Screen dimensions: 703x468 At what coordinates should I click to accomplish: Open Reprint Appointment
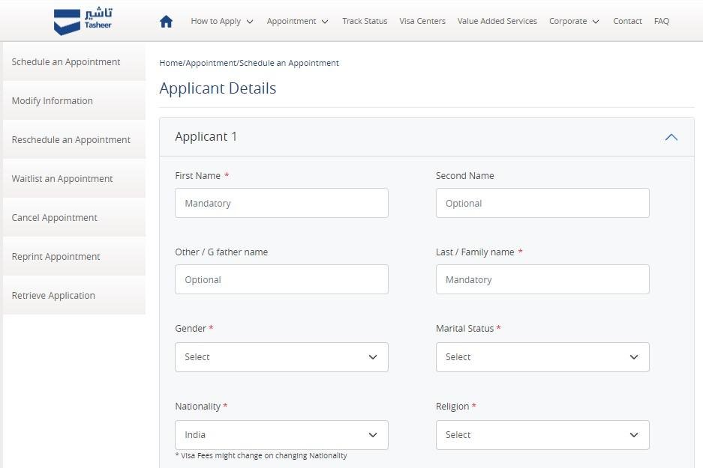[x=74, y=256]
